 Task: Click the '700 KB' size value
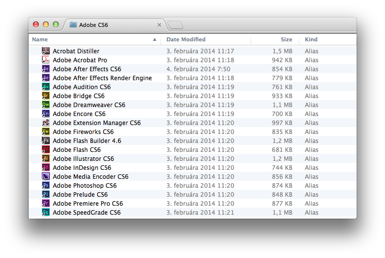click(282, 114)
